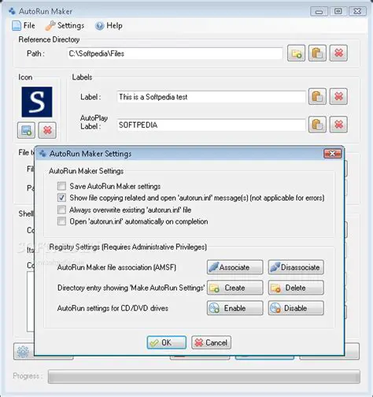Click the Progress bar
This screenshot has height=397, width=373.
click(204, 377)
